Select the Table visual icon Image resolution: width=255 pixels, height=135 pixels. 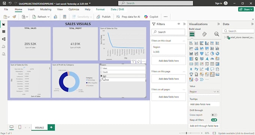pos(212,64)
